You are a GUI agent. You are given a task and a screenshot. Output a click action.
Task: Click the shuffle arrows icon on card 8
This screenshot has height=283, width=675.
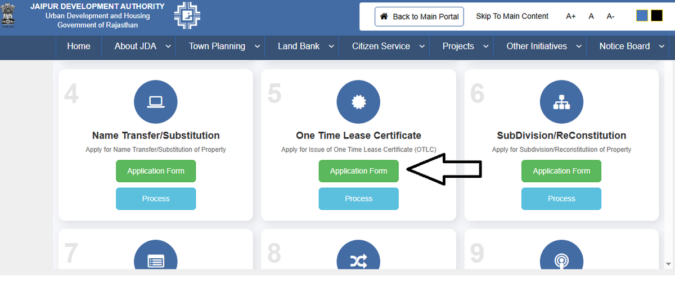click(x=358, y=261)
